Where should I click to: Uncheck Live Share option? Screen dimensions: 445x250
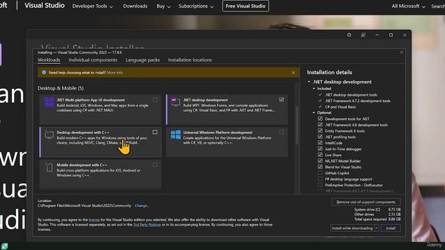320,155
